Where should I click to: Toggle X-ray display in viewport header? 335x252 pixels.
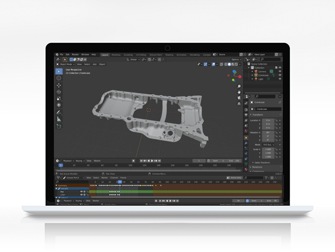221,64
